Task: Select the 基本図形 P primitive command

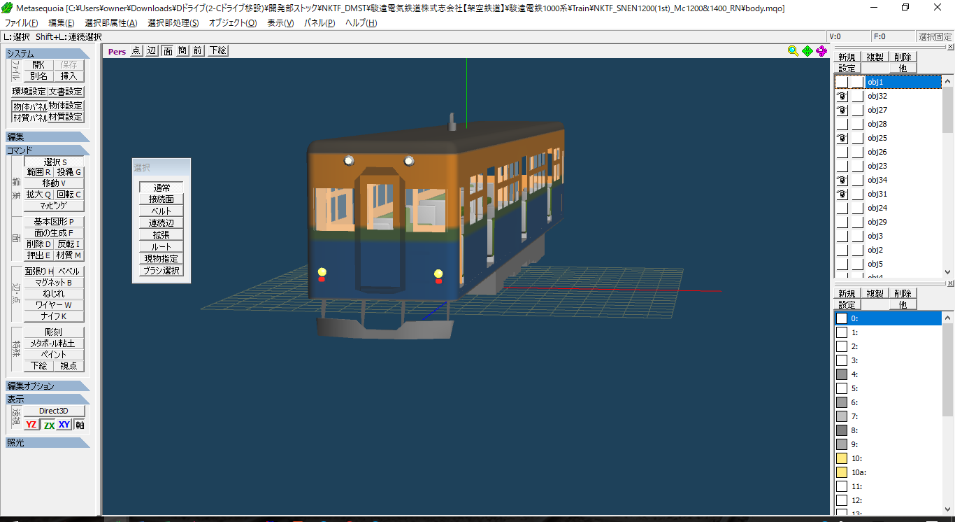Action: [x=55, y=221]
